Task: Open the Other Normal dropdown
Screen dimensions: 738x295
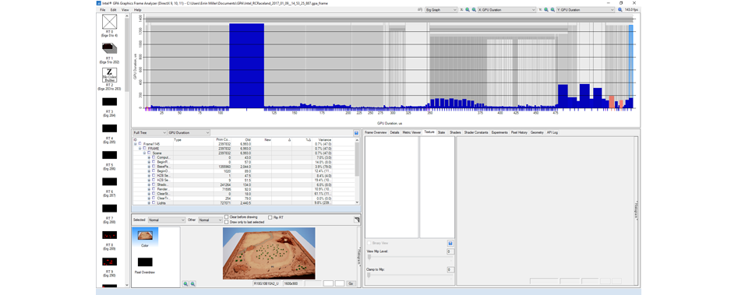Action: [210, 219]
